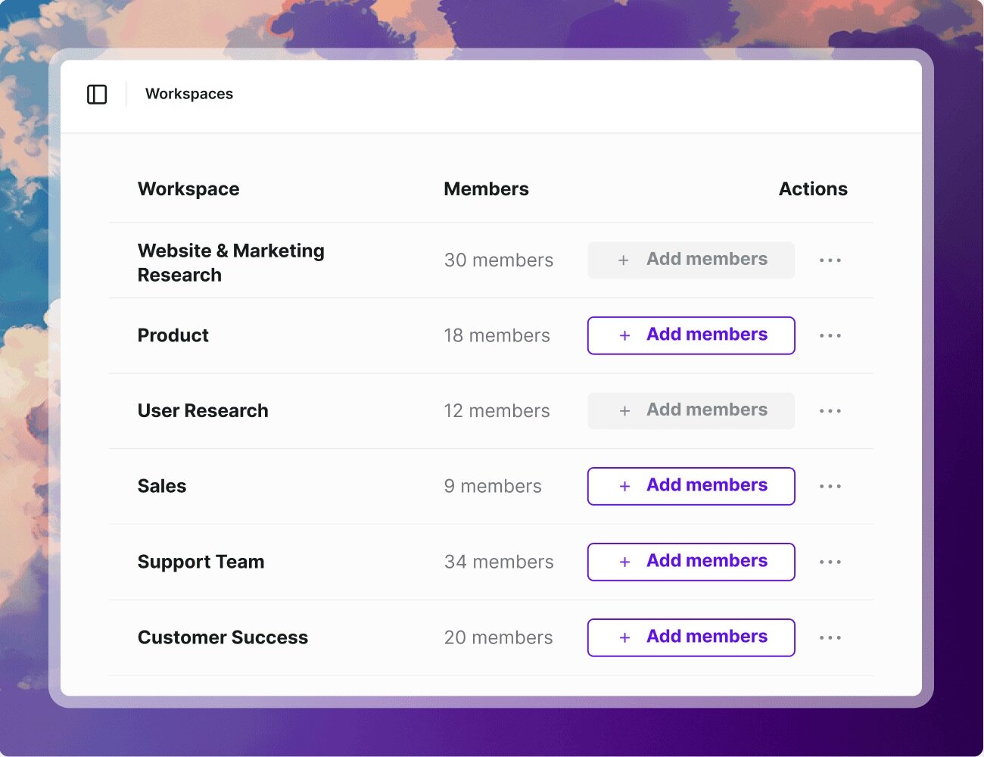This screenshot has height=757, width=984.
Task: Click the disabled Add members button for User Research
Action: pos(691,410)
